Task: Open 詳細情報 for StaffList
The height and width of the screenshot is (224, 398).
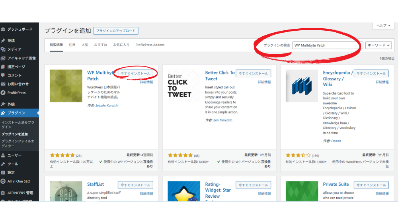Action: tap(146, 194)
